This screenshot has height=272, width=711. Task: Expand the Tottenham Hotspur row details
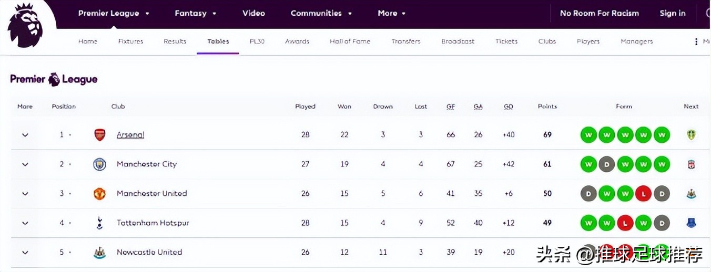[25, 223]
